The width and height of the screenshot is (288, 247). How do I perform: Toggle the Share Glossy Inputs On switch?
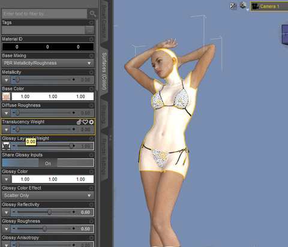coord(48,163)
